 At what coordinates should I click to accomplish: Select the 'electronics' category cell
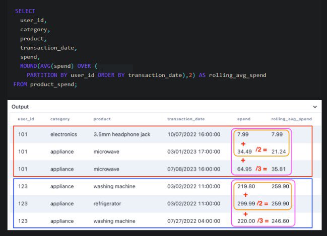[x=63, y=134]
